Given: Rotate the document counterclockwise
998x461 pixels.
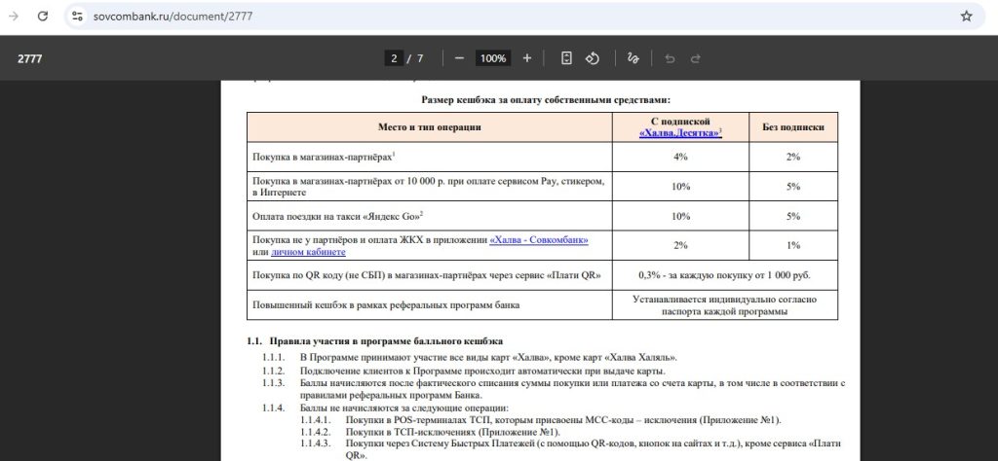Looking at the screenshot, I should coord(593,58).
